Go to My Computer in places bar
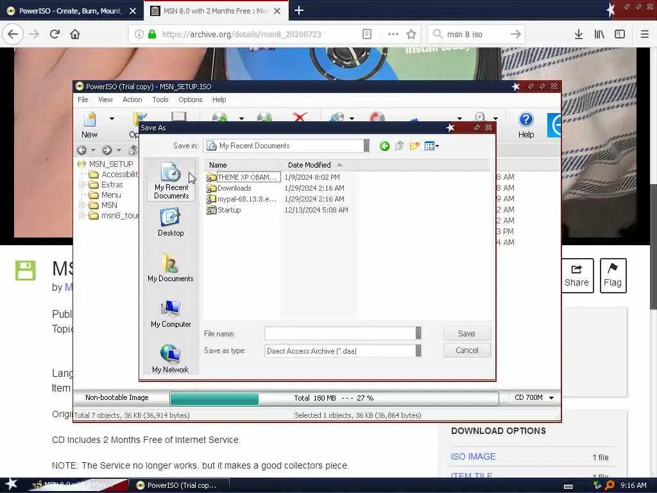 point(171,313)
